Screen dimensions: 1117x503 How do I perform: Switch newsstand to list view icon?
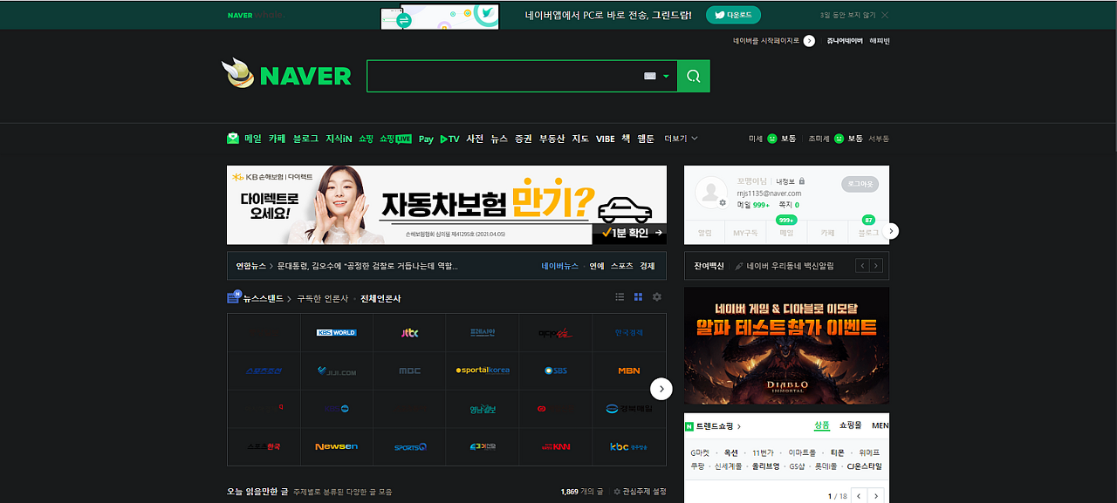pos(620,297)
